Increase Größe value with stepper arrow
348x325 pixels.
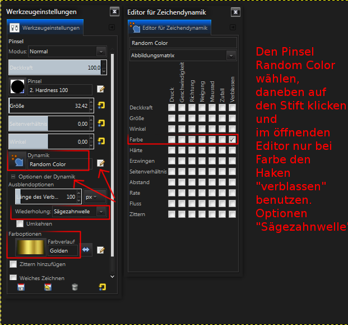[x=91, y=102]
